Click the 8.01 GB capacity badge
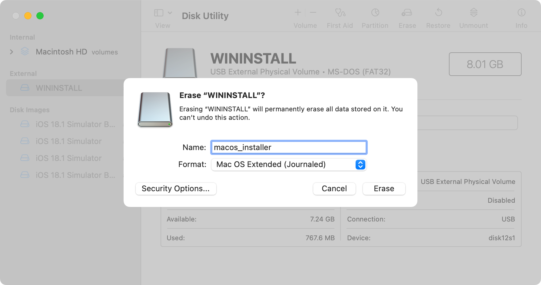This screenshot has width=541, height=285. point(484,64)
